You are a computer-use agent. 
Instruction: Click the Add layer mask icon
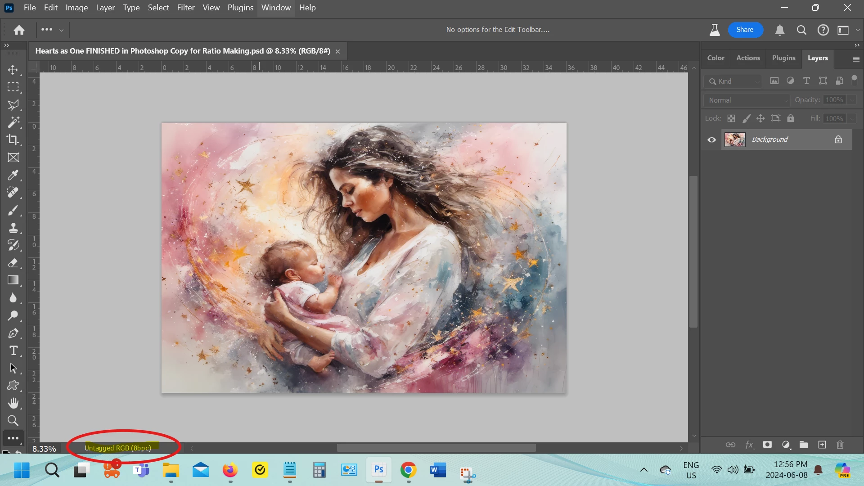[767, 445]
